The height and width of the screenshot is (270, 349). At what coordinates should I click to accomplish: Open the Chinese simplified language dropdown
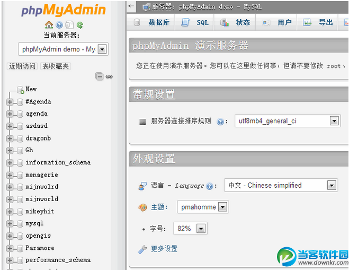click(281, 185)
